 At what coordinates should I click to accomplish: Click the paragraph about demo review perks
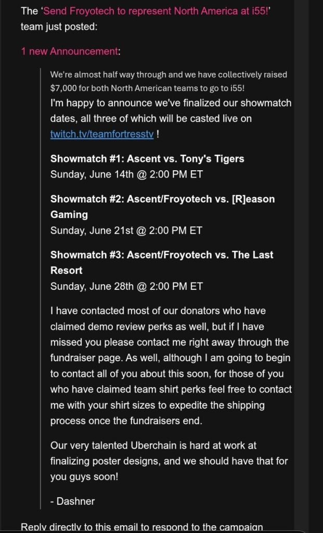[x=171, y=326]
